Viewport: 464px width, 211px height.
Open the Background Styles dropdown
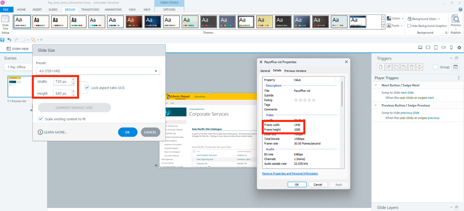tap(424, 19)
